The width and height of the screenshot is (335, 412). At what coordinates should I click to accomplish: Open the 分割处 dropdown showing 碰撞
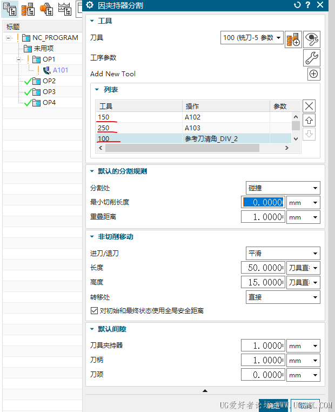point(283,188)
